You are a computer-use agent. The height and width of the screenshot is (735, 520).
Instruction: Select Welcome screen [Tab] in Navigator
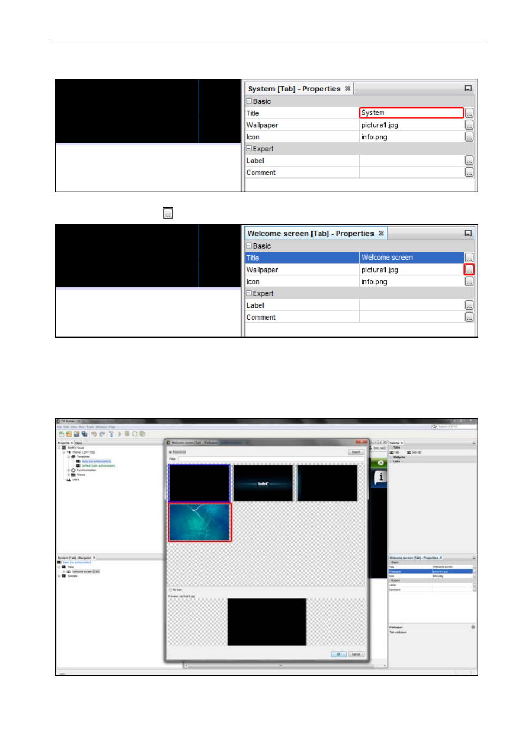[x=85, y=571]
